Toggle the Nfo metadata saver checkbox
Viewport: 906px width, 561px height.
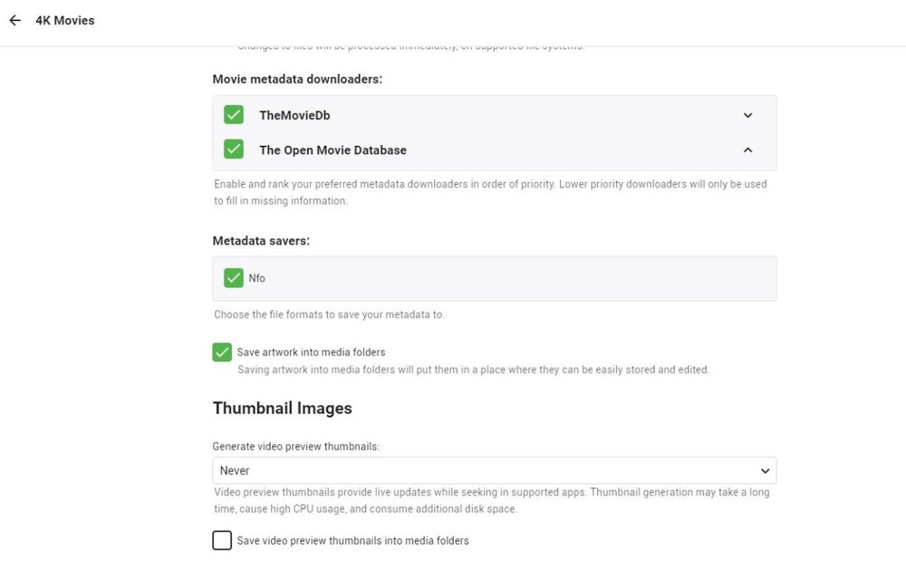[234, 278]
